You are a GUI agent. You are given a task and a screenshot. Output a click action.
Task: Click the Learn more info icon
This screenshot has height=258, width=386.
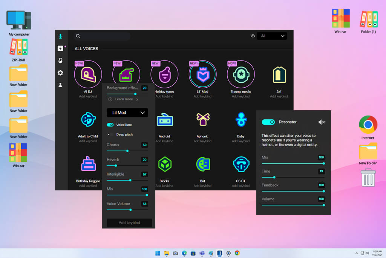pyautogui.click(x=110, y=99)
